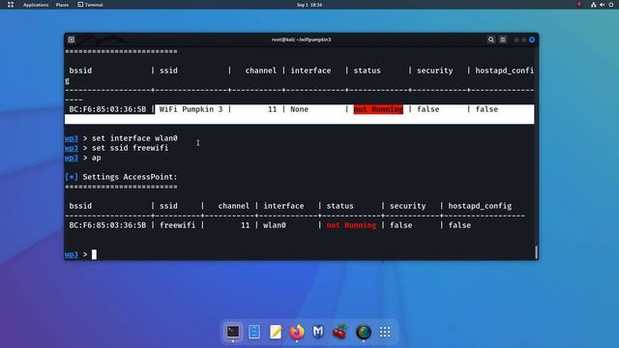The width and height of the screenshot is (619, 348).
Task: Click the volume speaker icon in tray
Action: click(602, 5)
